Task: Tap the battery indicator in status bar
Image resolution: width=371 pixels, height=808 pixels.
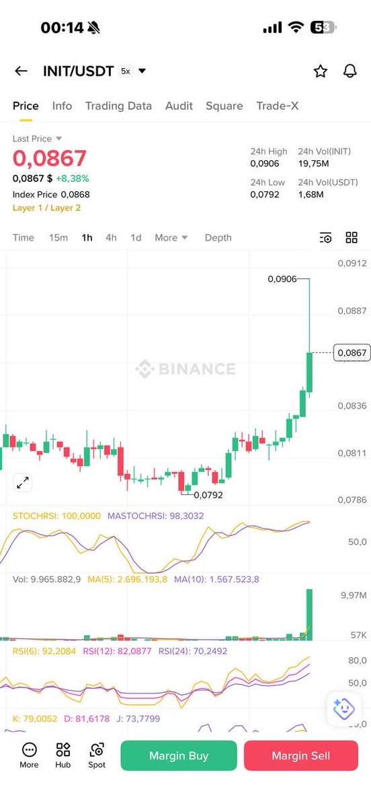Action: pyautogui.click(x=322, y=28)
